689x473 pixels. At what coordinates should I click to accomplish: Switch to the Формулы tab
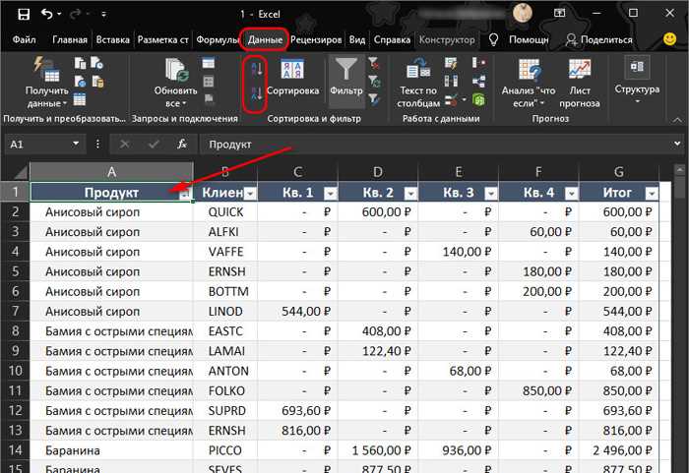point(218,39)
